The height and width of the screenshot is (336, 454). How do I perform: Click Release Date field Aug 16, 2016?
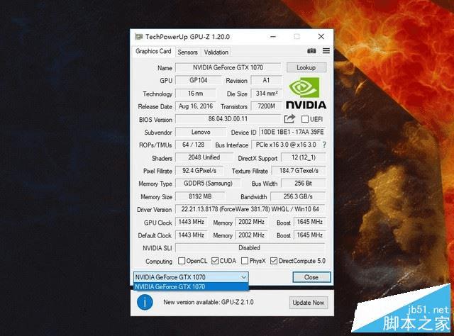(x=196, y=106)
